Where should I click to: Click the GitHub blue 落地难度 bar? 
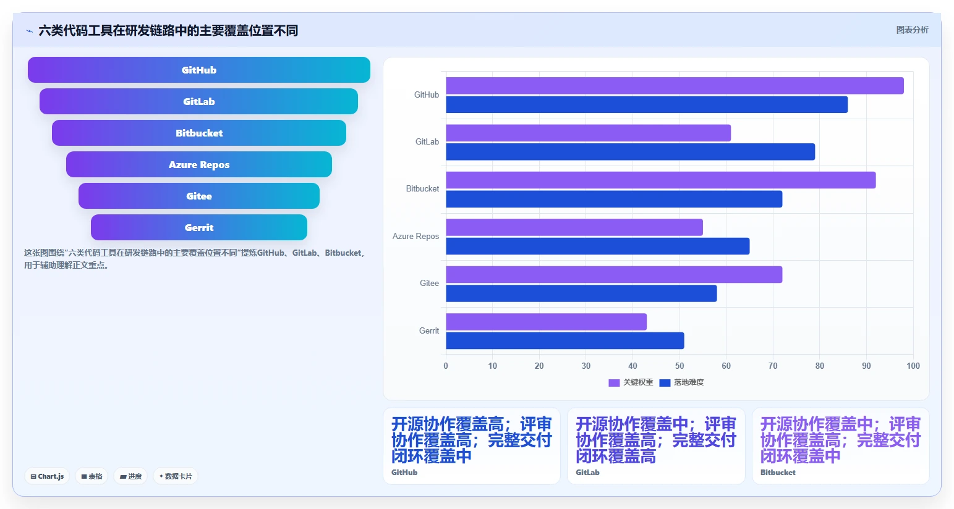point(647,104)
